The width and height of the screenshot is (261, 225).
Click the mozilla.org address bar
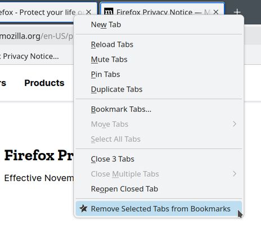click(x=37, y=36)
